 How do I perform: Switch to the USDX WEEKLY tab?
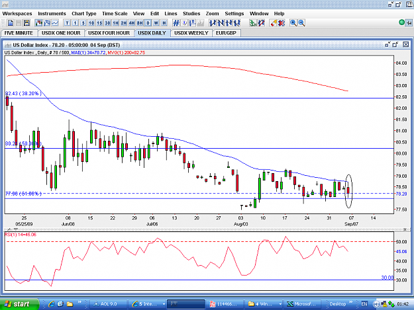[191, 33]
